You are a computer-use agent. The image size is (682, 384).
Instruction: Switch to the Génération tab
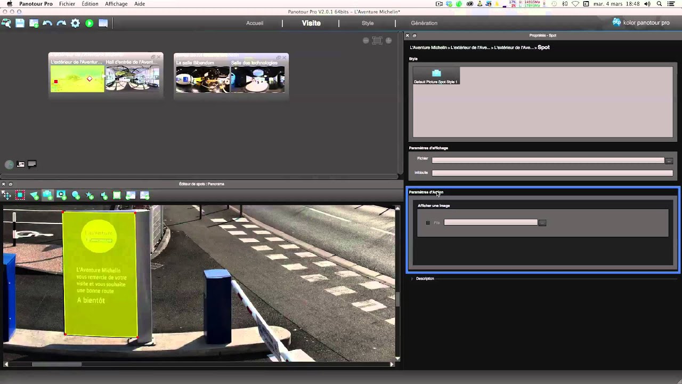tap(424, 23)
